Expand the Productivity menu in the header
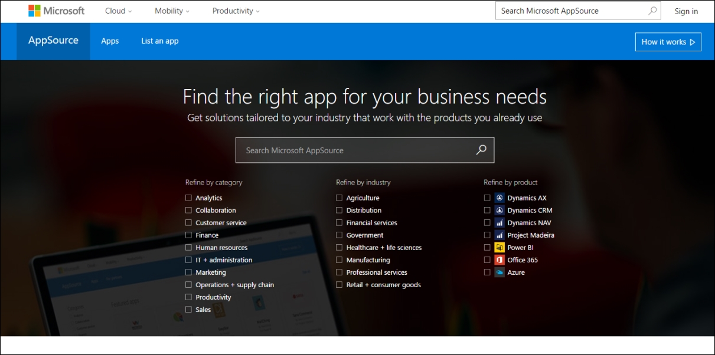715x355 pixels. click(236, 11)
